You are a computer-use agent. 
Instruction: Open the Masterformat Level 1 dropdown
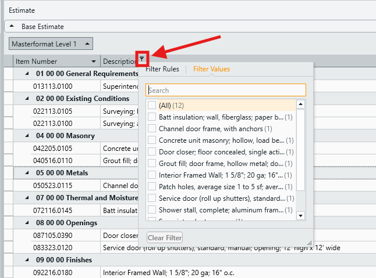[87, 44]
